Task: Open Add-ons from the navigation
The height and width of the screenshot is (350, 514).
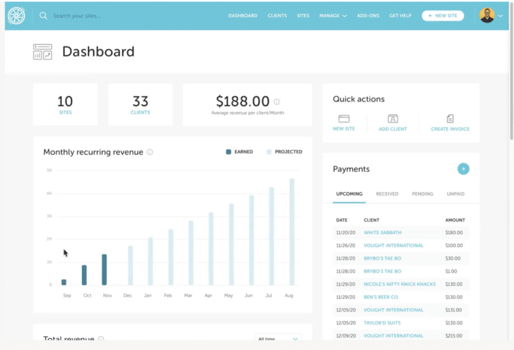Action: (x=367, y=16)
